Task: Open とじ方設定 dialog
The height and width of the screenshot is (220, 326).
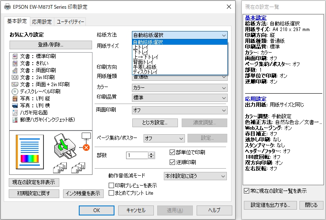Action: 155,123
